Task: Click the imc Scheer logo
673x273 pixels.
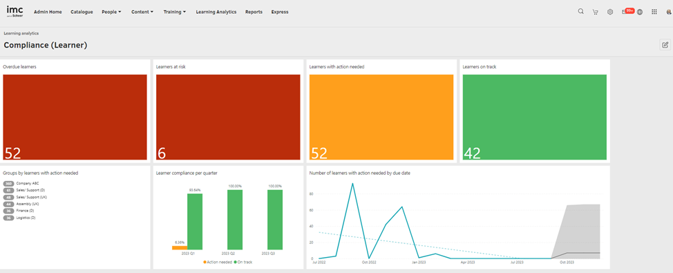Action: [15, 12]
